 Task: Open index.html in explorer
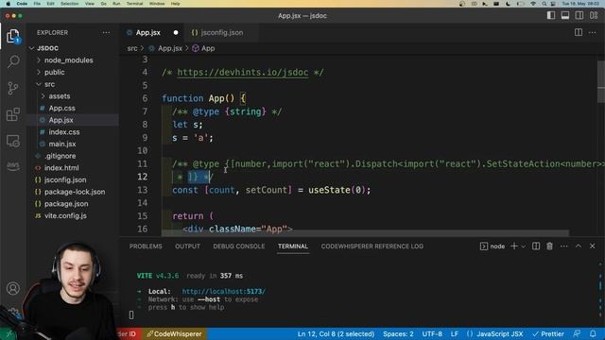pos(61,168)
